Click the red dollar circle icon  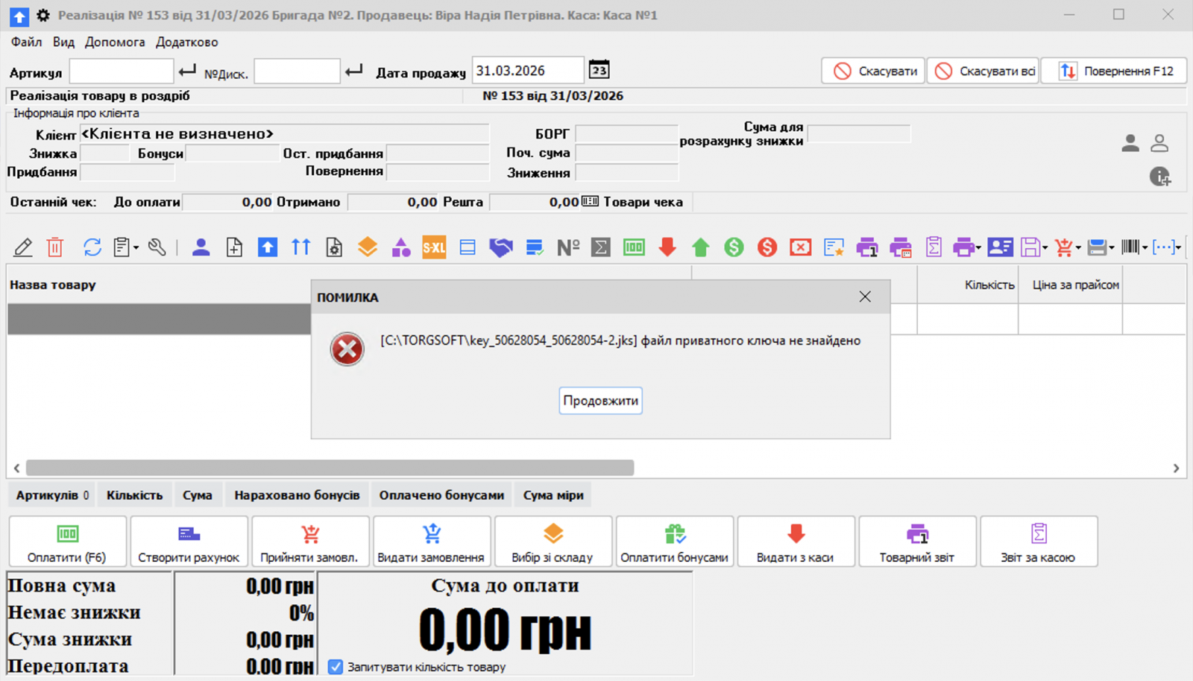pyautogui.click(x=767, y=247)
